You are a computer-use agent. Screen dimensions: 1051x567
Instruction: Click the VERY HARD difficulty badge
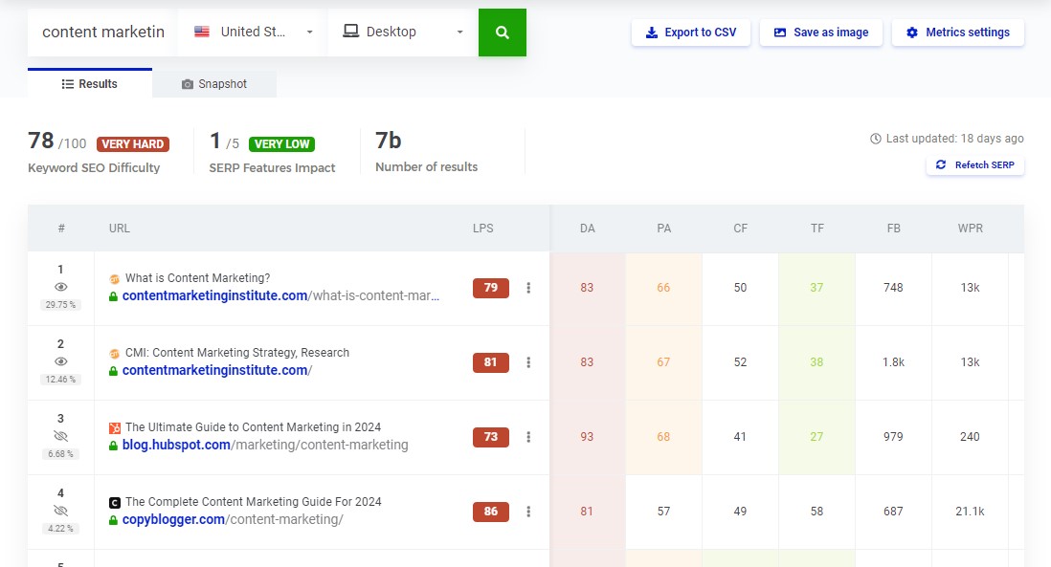(x=133, y=144)
